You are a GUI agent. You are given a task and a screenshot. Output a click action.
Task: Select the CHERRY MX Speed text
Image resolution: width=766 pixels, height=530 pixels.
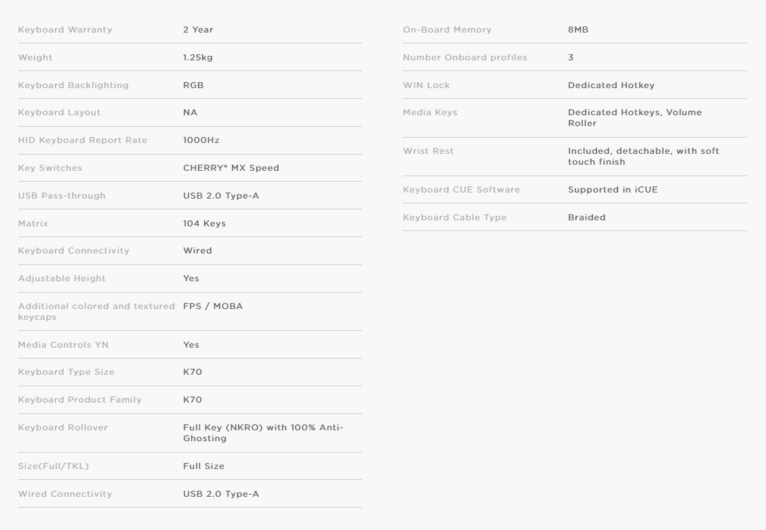point(231,168)
